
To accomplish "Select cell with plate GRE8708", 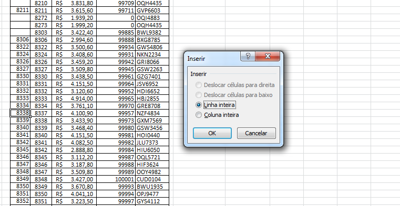I will [x=152, y=106].
